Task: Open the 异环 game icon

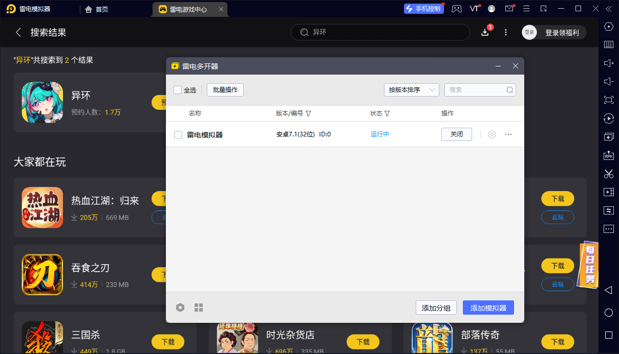Action: point(42,102)
